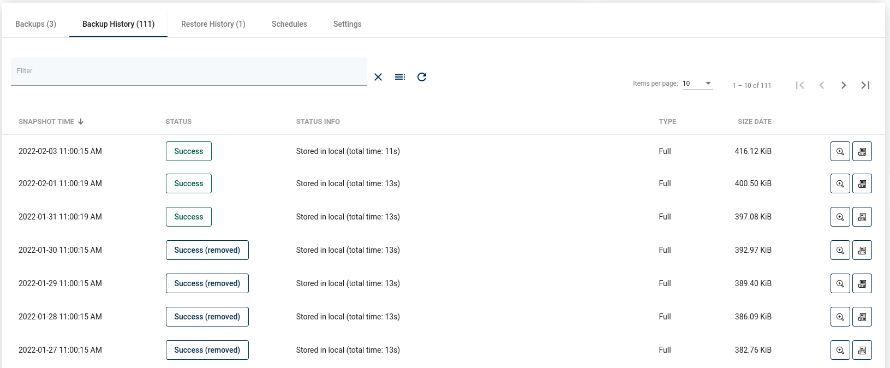View details of 2022-01-30 backup

(840, 250)
